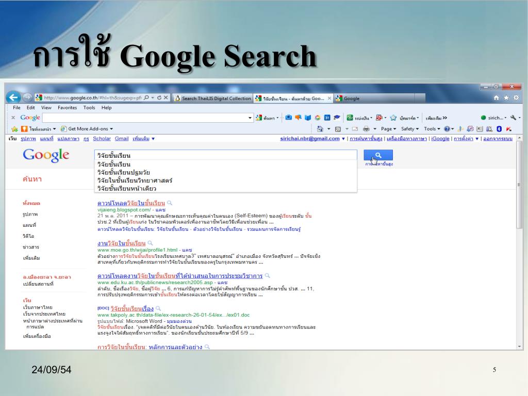The height and width of the screenshot is (396, 528).
Task: Click the Add to Favorites Bar star icon
Action: (14, 129)
